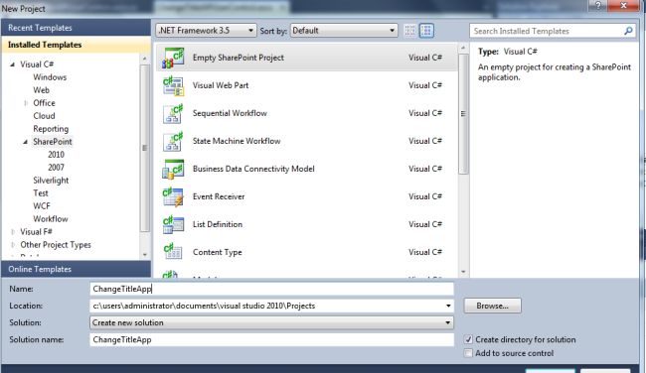Toggle Create directory for solution checkbox
The height and width of the screenshot is (373, 646).
[468, 339]
